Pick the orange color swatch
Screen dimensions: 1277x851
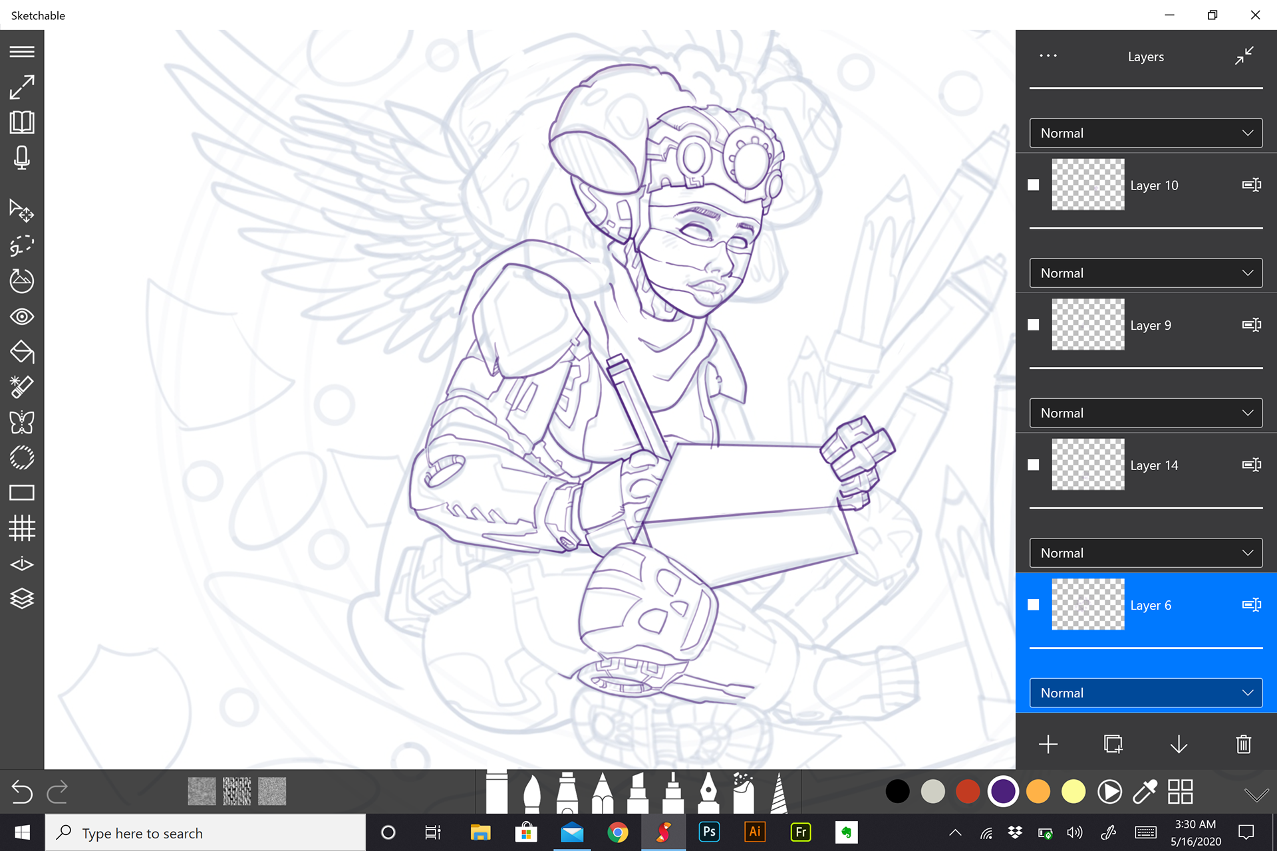(1039, 792)
